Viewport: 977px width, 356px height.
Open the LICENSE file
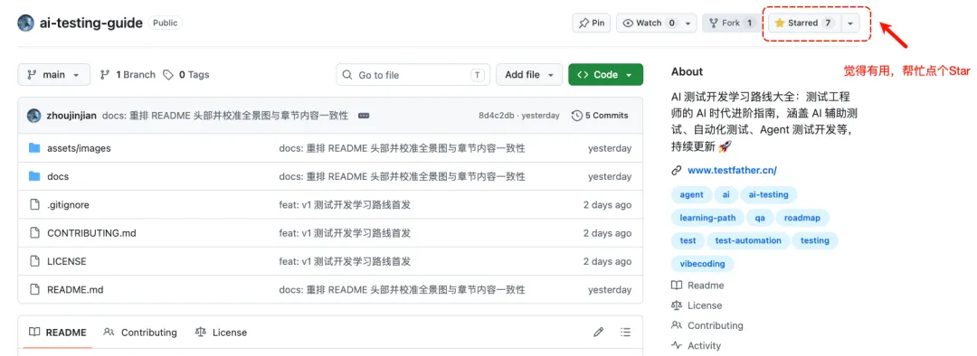point(67,261)
